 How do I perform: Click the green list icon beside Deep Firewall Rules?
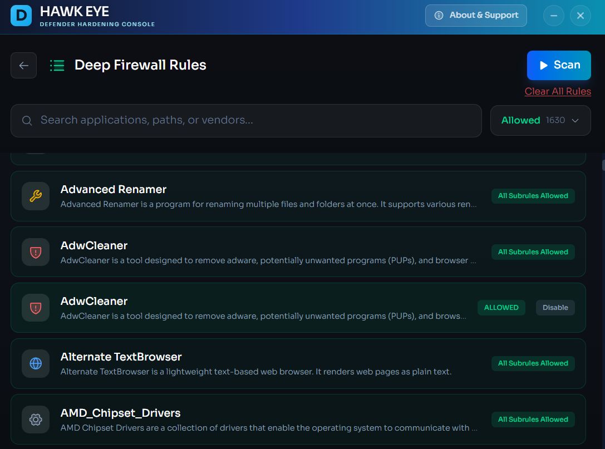57,66
